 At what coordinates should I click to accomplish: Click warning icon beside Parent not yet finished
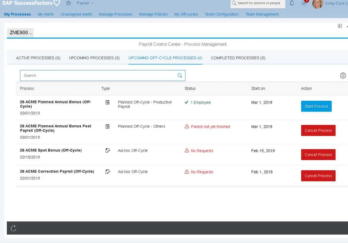(187, 126)
